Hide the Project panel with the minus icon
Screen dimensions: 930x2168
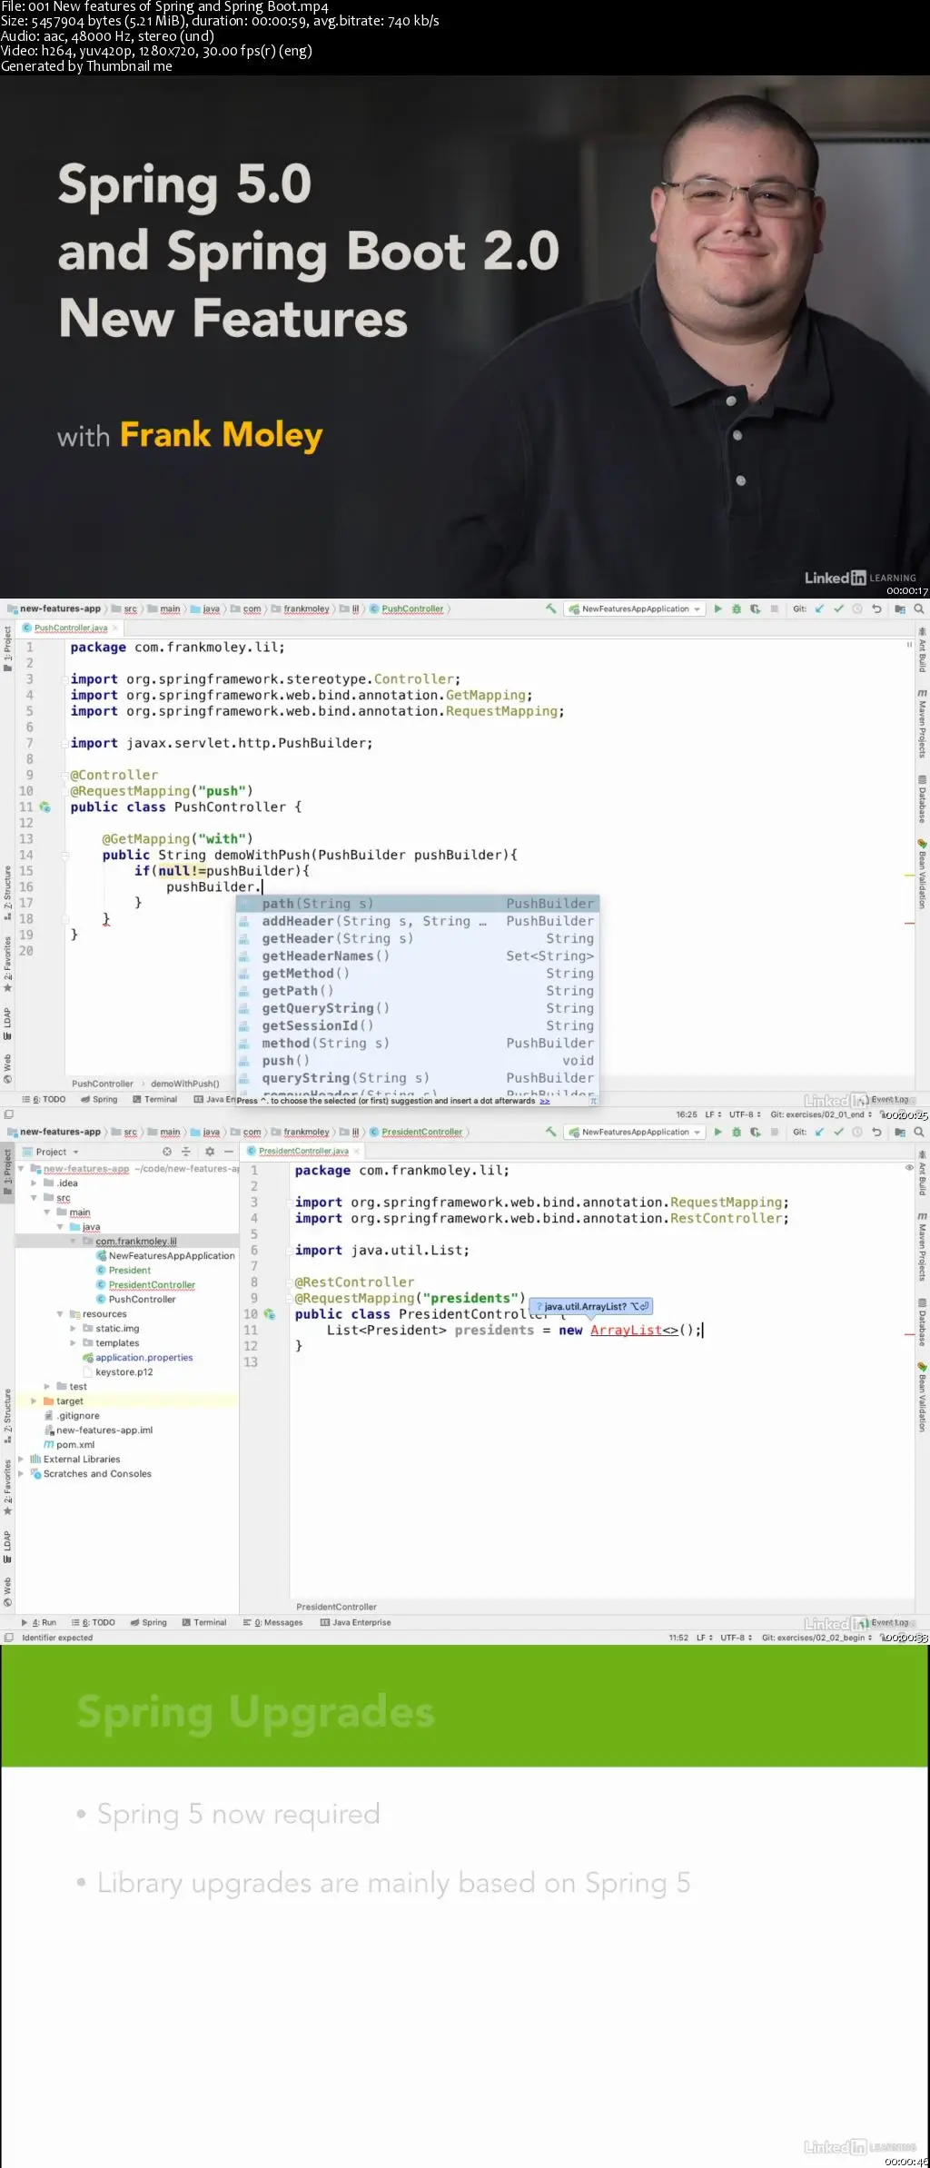point(229,1152)
